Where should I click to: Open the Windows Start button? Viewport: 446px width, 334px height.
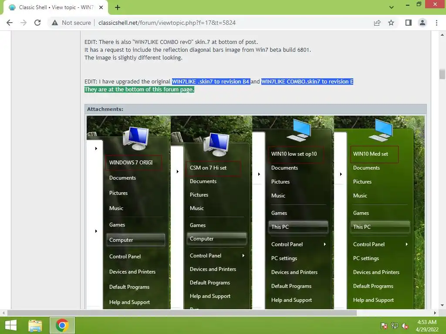click(x=11, y=325)
